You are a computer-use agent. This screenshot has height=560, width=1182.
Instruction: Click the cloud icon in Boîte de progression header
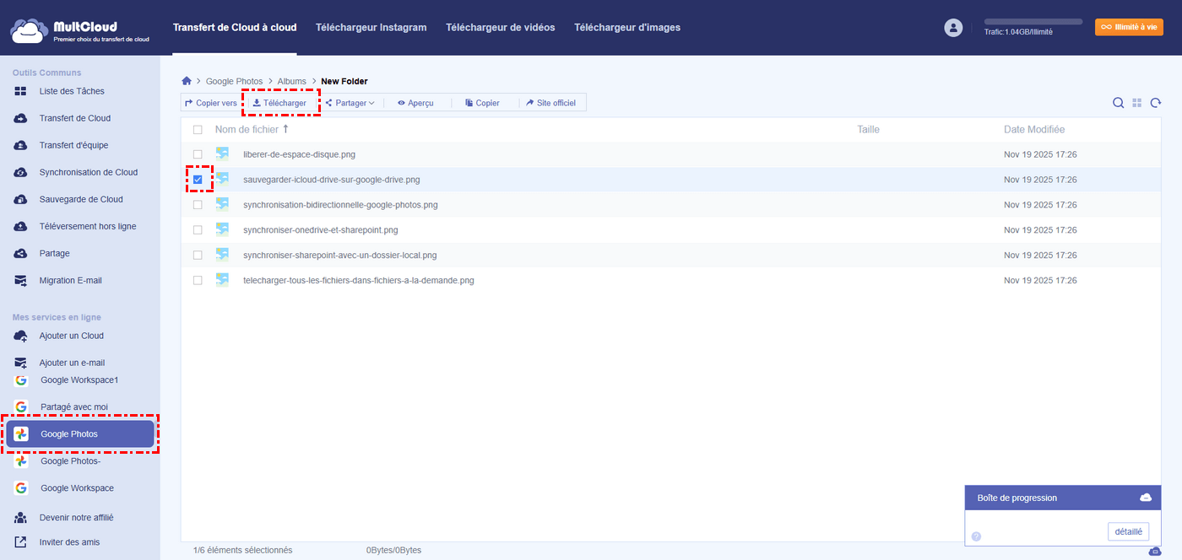[1146, 498]
